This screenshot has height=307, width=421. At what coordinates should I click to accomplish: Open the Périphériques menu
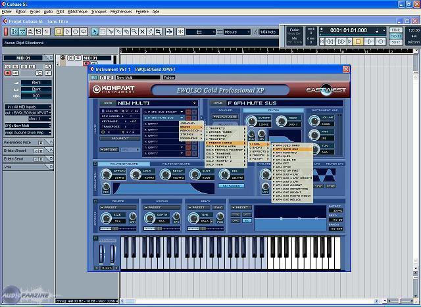tap(121, 12)
